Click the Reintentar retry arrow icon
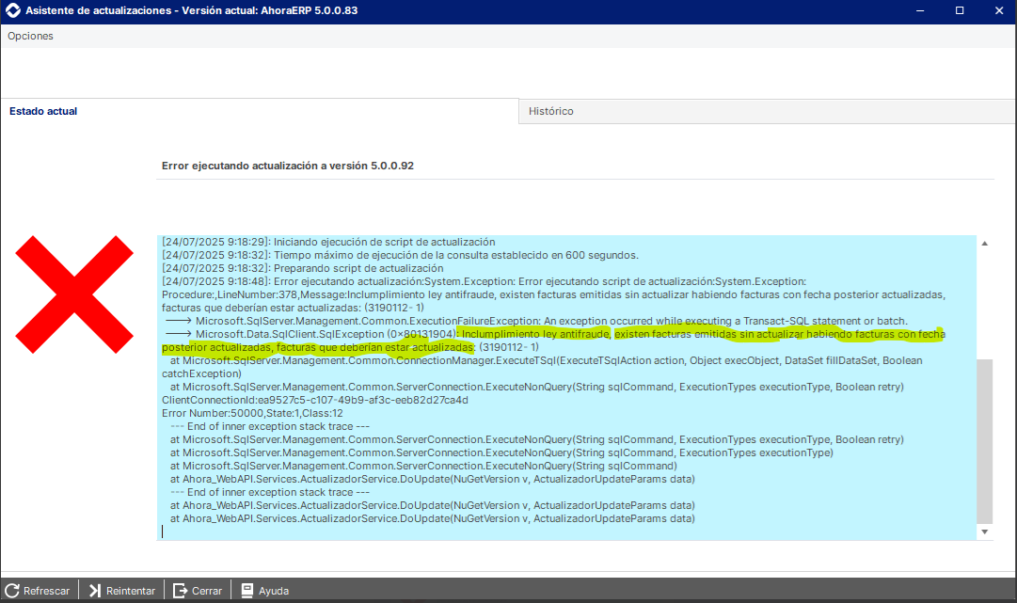The height and width of the screenshot is (603, 1017). [95, 591]
